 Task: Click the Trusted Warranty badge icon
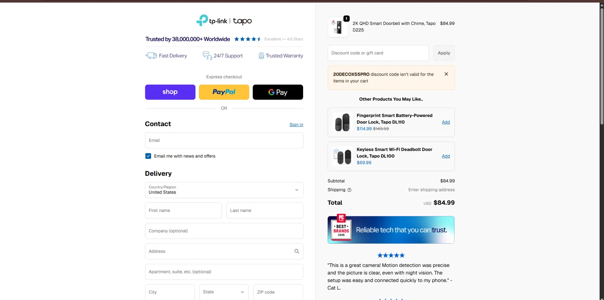(261, 56)
